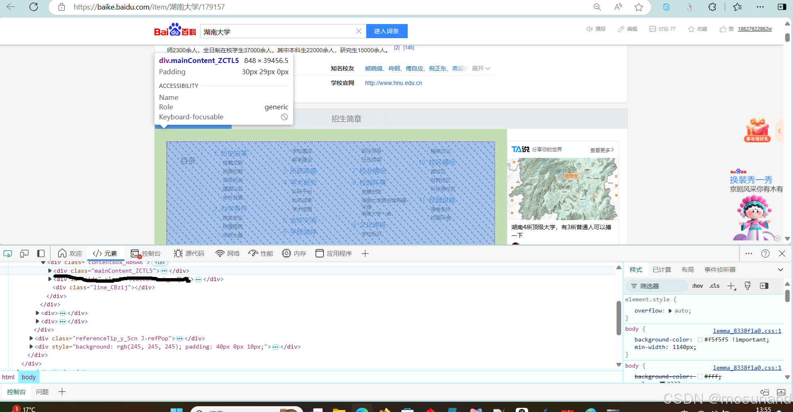The width and height of the screenshot is (793, 412).
Task: Switch to the 性能 tab
Action: [x=261, y=253]
